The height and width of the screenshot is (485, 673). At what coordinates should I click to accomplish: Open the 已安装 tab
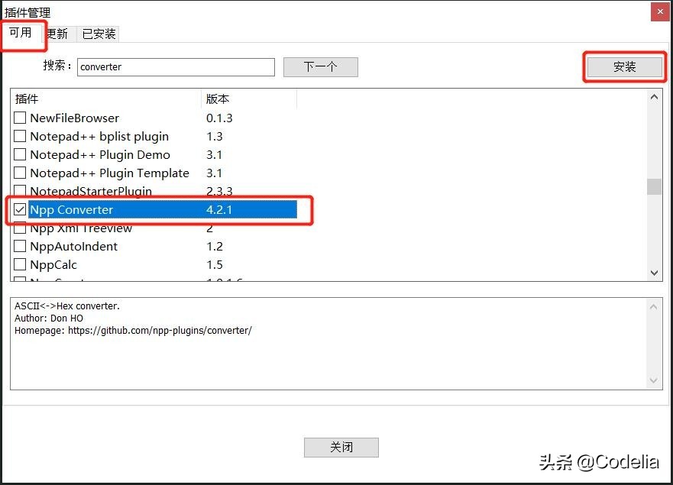click(99, 34)
